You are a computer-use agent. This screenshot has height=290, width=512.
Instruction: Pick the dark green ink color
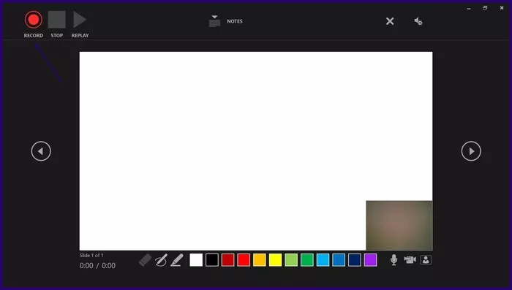click(x=307, y=260)
